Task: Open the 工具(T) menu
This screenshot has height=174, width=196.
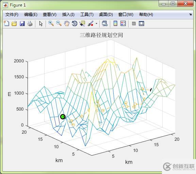Action: pyautogui.click(x=87, y=15)
